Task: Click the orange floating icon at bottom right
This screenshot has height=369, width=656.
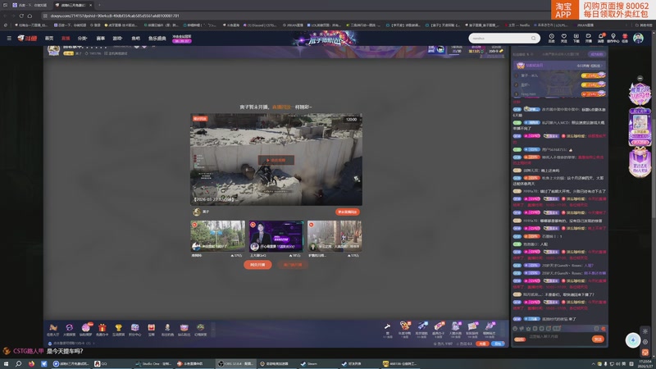Action: pos(645,353)
